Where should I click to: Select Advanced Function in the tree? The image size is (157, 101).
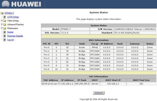coord(16,24)
